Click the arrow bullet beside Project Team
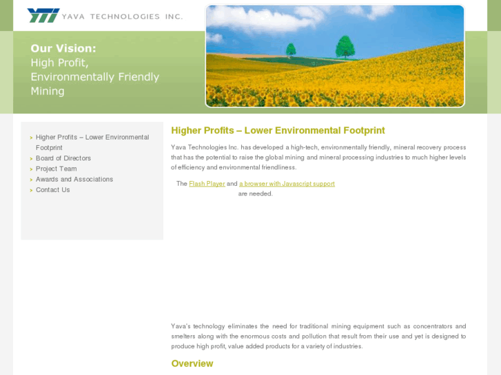The width and height of the screenshot is (501, 375). (x=31, y=169)
